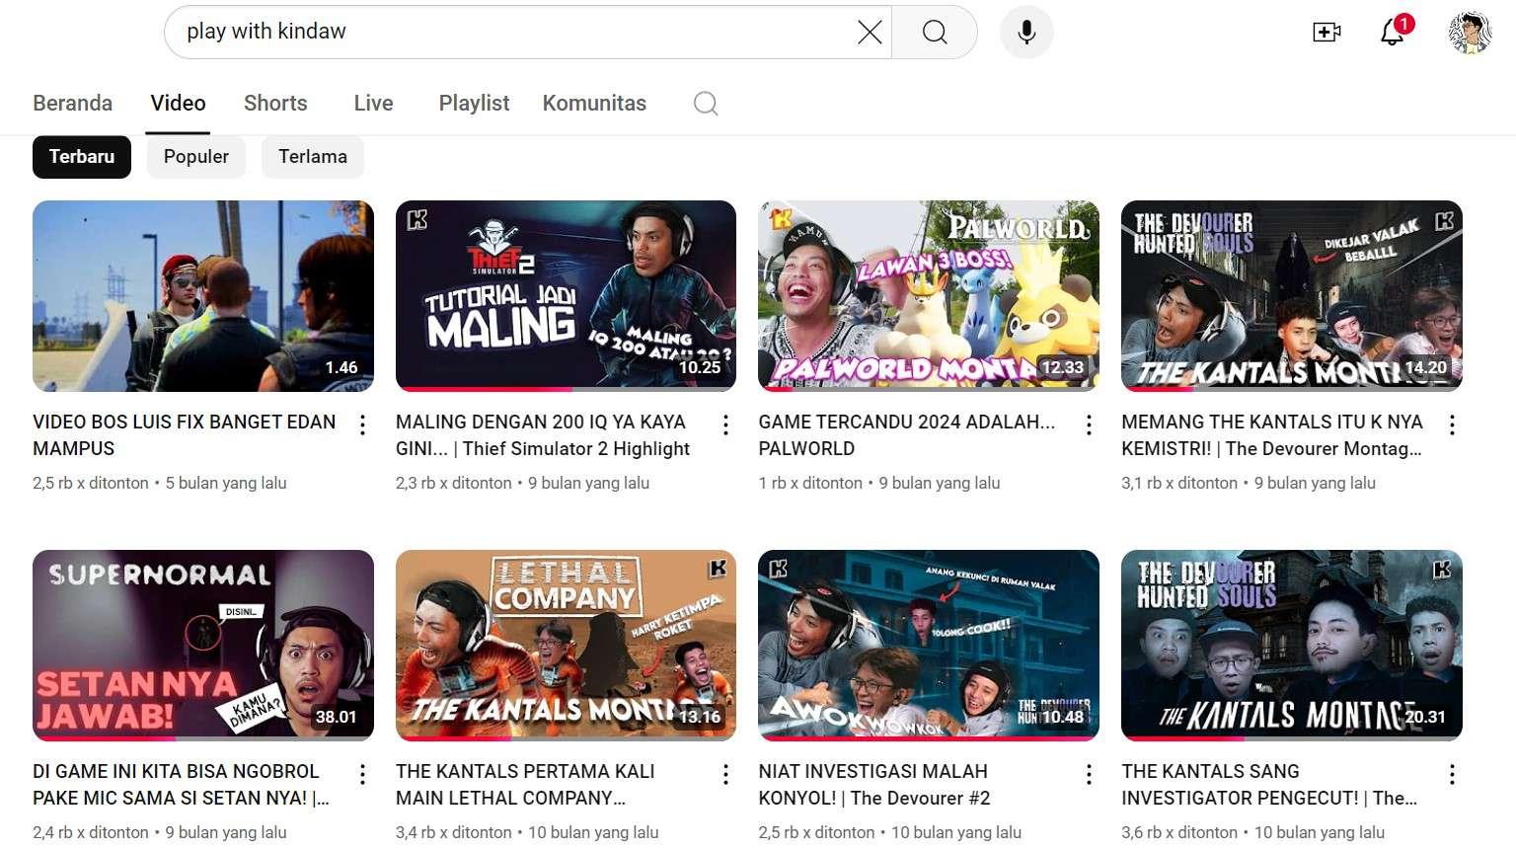Image resolution: width=1516 pixels, height=849 pixels.
Task: Open options menu for MEMANG THE KANTALS video
Action: click(1452, 424)
